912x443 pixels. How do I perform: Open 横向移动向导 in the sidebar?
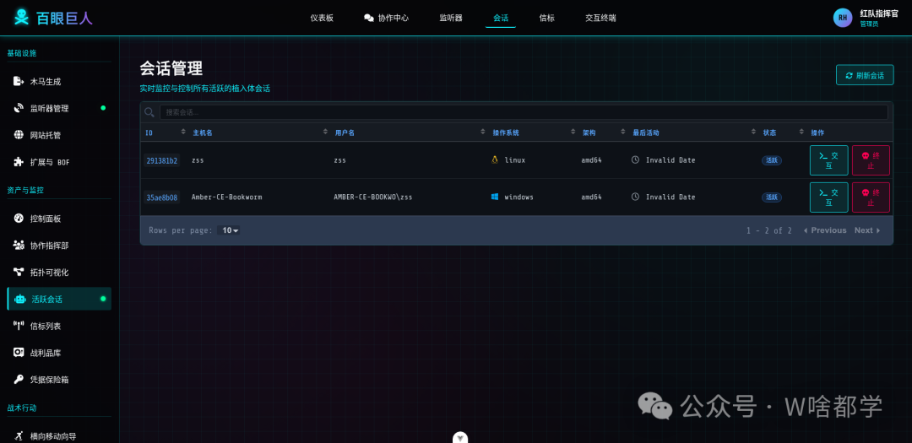coord(59,435)
